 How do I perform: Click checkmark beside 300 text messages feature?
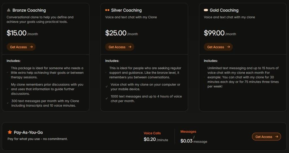(8, 103)
